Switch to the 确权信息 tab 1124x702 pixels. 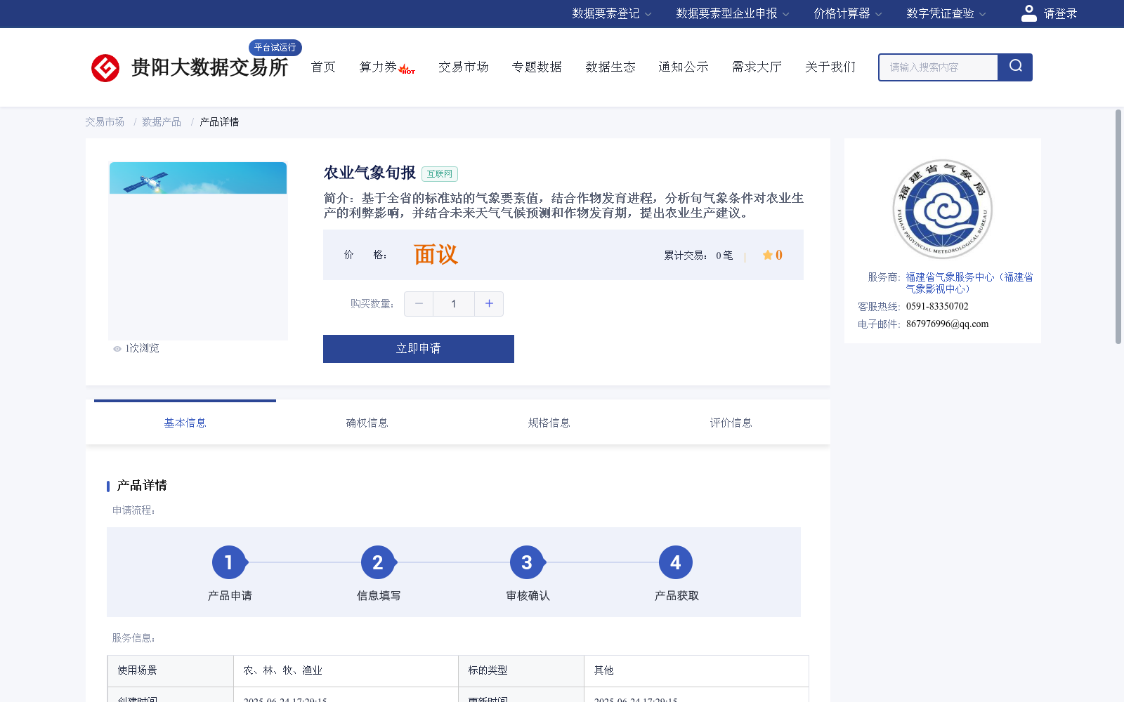pyautogui.click(x=367, y=423)
